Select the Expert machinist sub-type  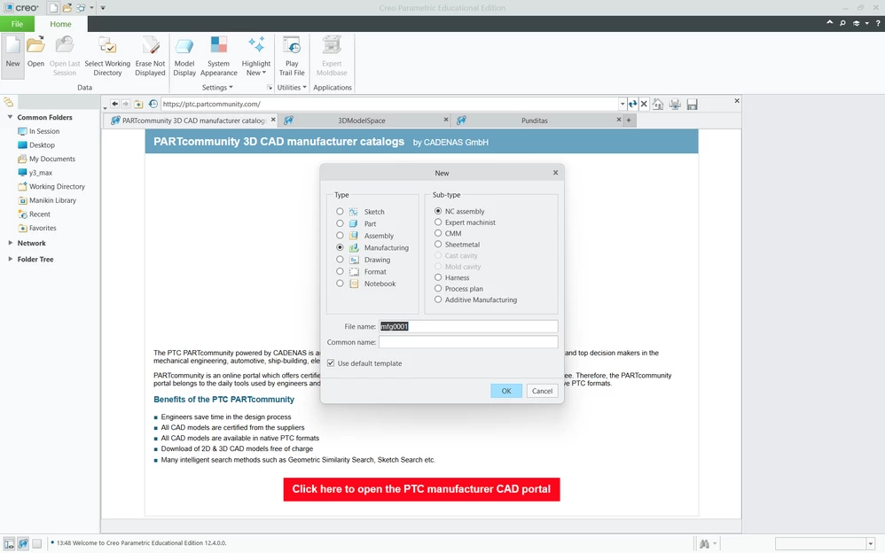pos(438,222)
